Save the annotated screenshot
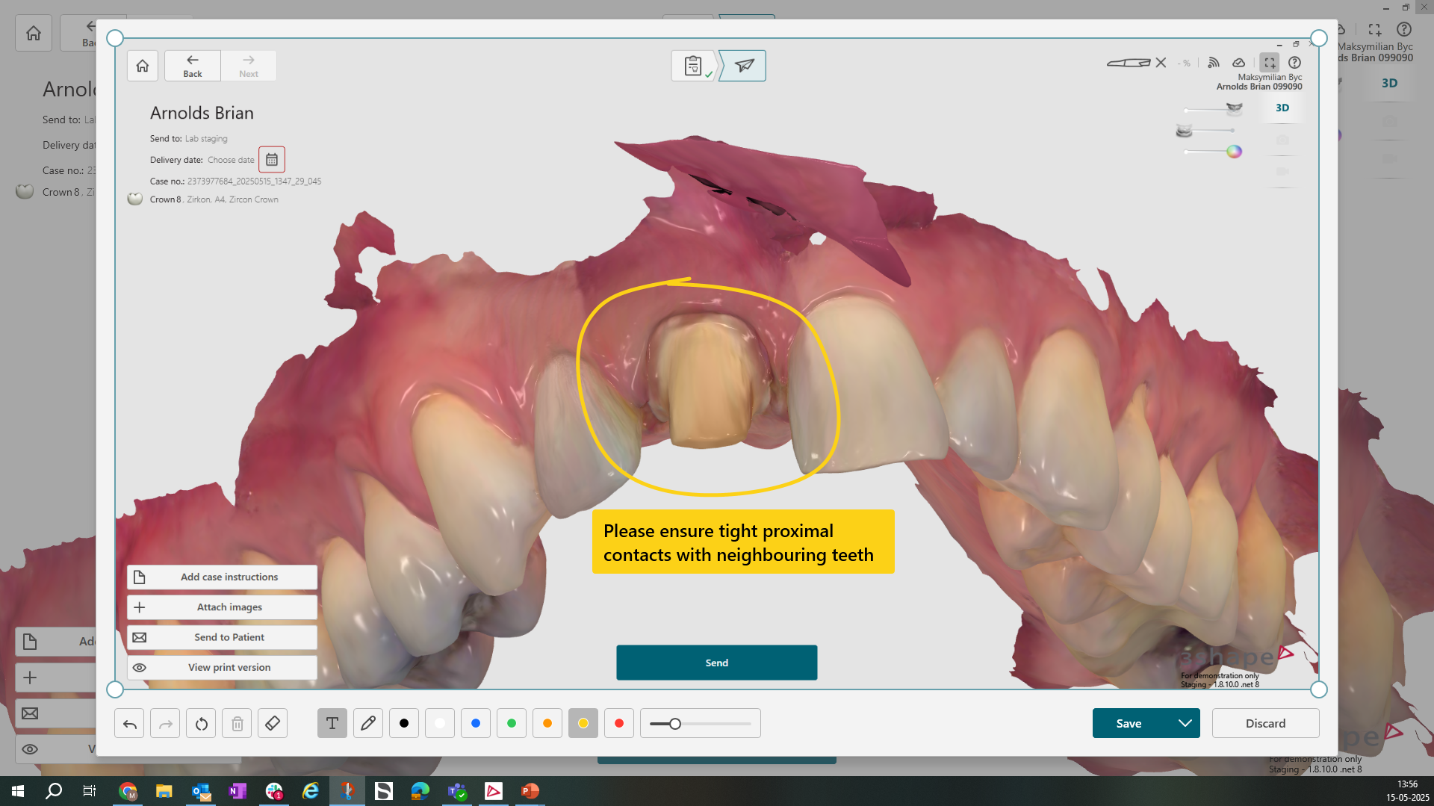 (x=1129, y=723)
